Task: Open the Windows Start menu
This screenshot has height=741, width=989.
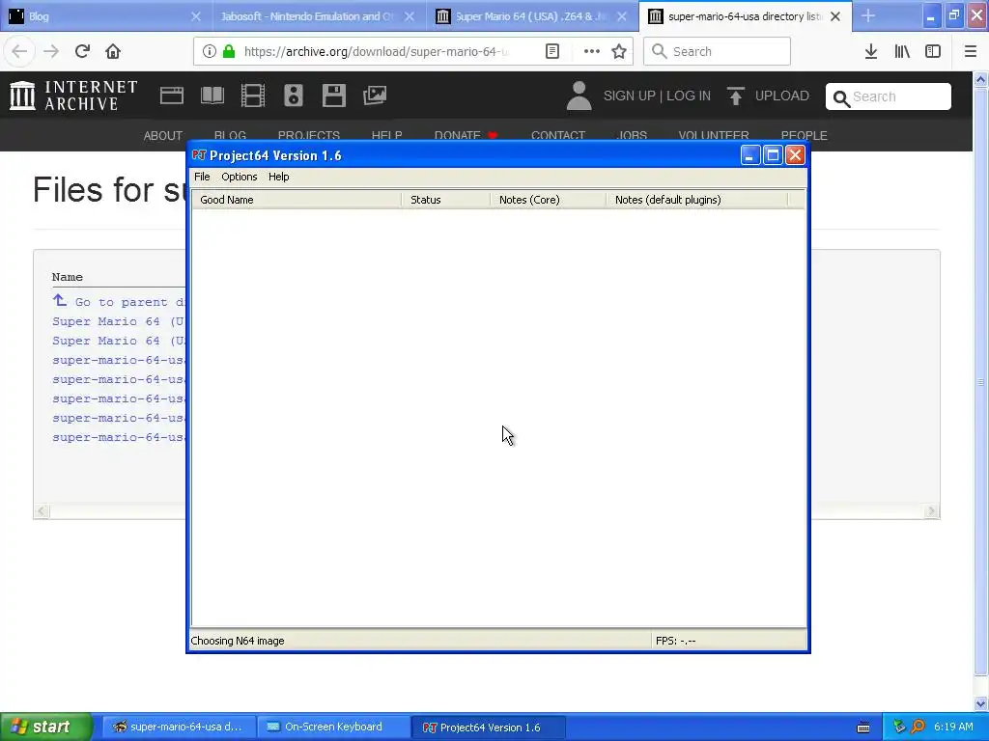Action: (46, 727)
